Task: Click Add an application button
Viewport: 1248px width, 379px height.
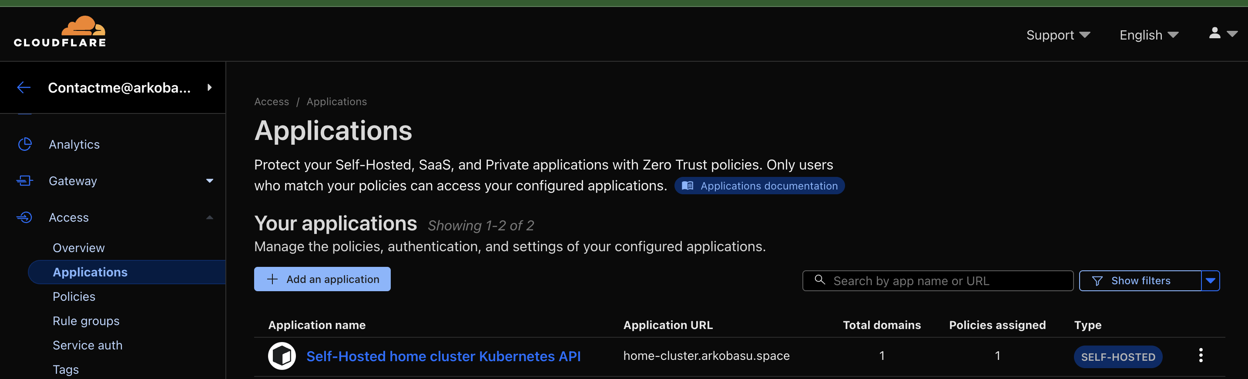Action: click(322, 279)
